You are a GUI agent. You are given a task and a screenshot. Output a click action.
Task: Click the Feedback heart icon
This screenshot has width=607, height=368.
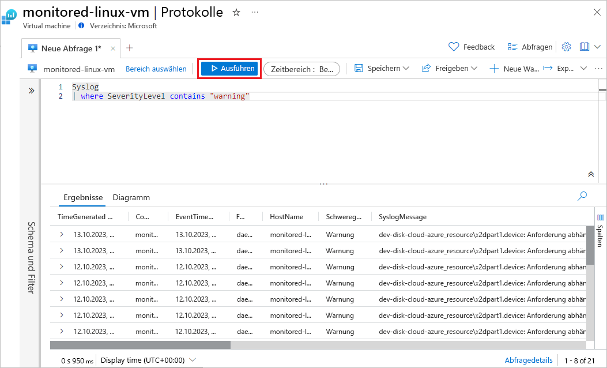[453, 47]
